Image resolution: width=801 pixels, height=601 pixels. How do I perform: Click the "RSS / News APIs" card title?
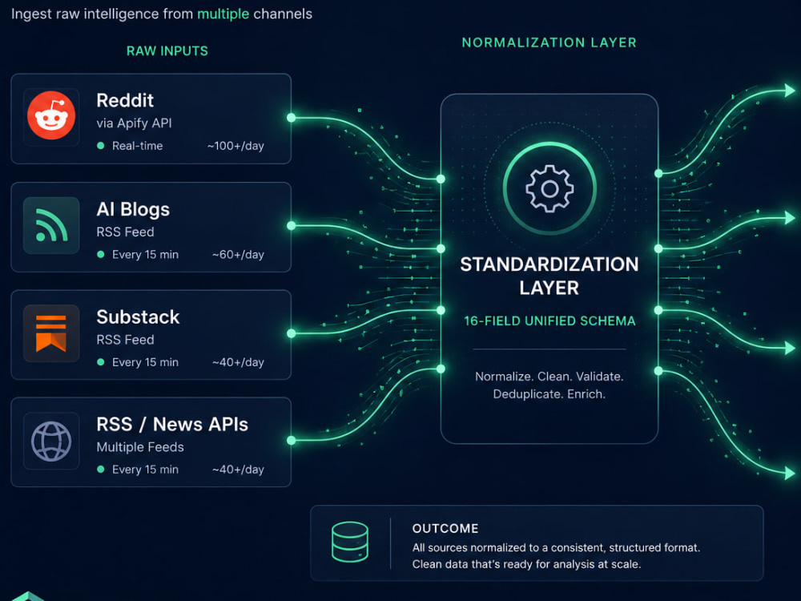click(172, 425)
